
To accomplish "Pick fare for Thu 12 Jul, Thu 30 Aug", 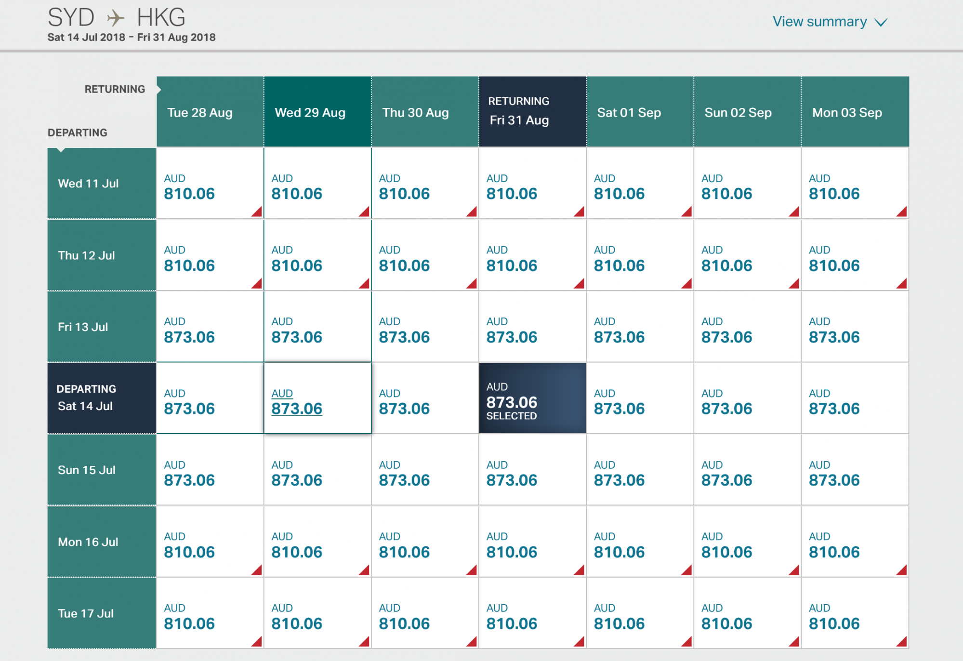I will tap(425, 255).
